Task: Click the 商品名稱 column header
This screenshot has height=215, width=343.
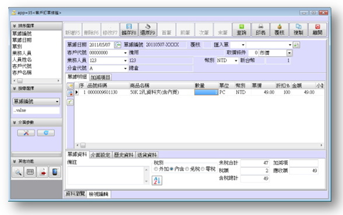Action: pos(162,85)
